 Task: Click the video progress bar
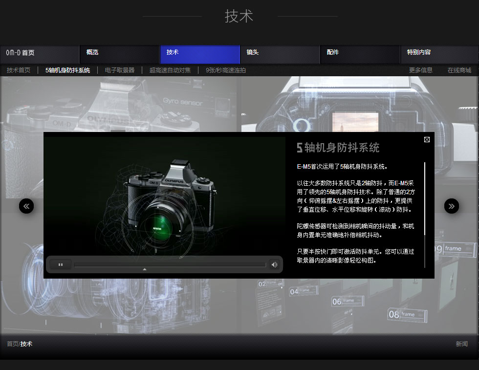pos(170,264)
